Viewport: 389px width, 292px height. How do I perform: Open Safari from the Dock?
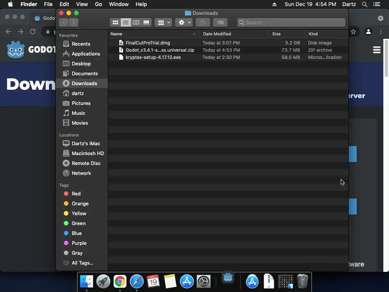coord(137,281)
